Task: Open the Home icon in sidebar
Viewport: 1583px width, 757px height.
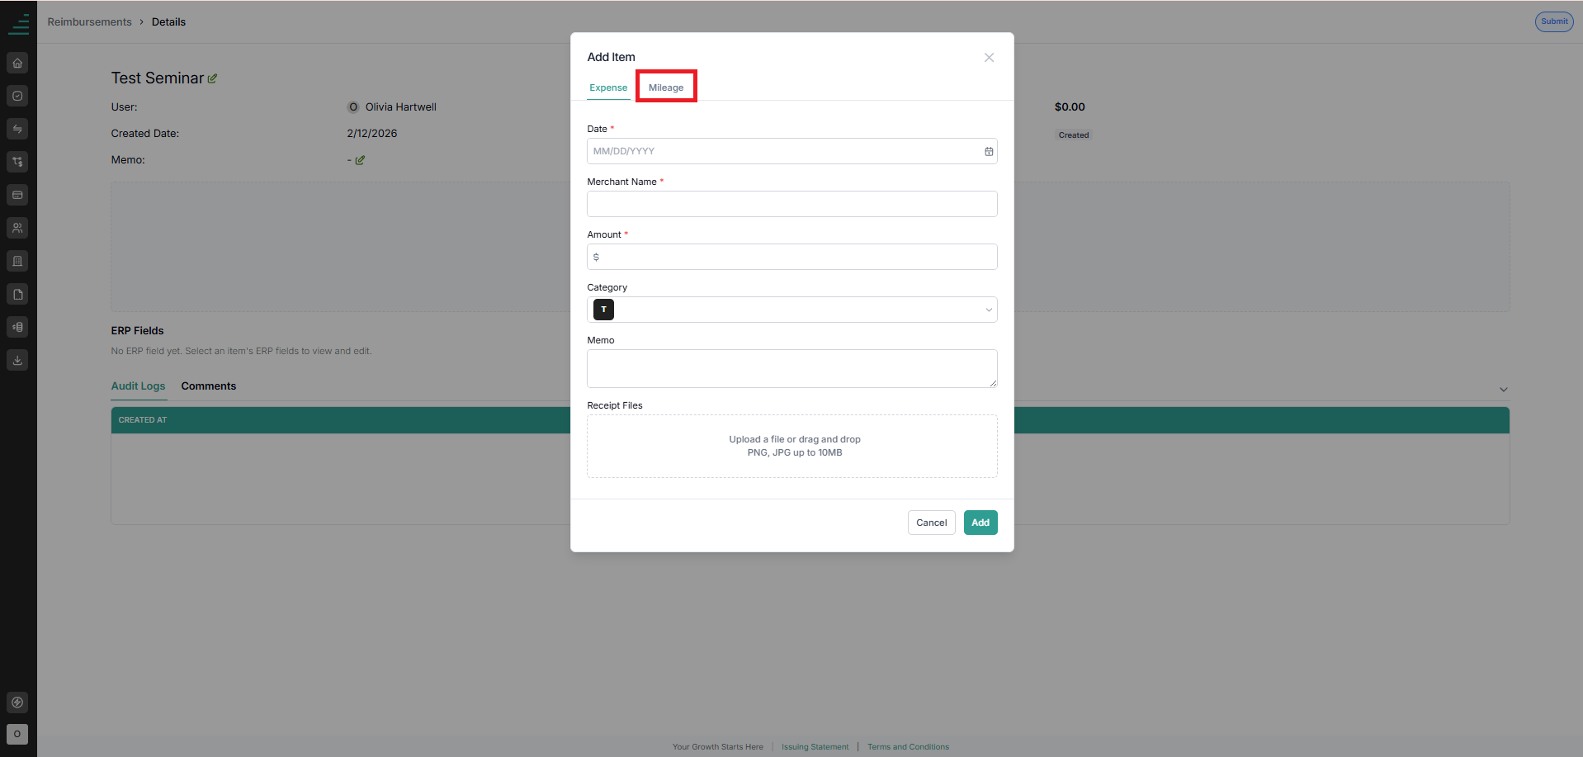Action: 17,63
